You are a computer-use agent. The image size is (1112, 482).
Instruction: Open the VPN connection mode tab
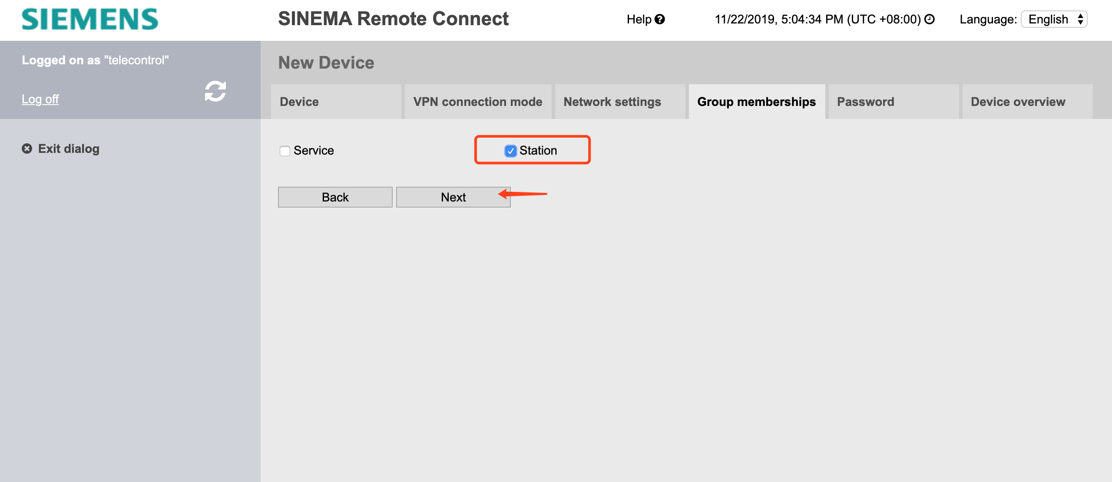coord(478,102)
